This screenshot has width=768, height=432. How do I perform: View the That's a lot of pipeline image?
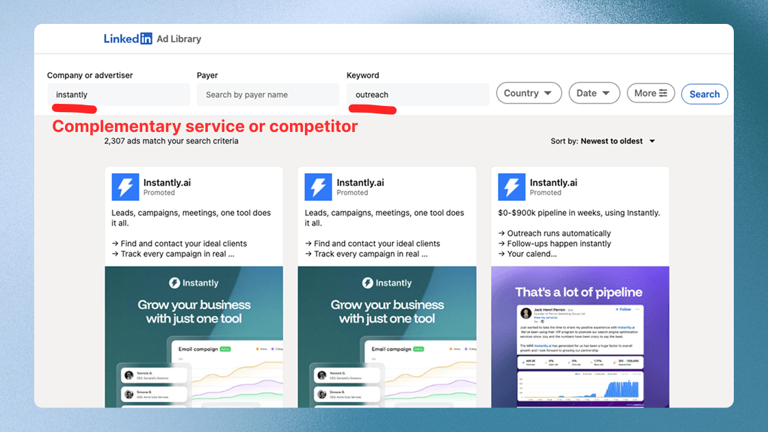[x=581, y=337]
